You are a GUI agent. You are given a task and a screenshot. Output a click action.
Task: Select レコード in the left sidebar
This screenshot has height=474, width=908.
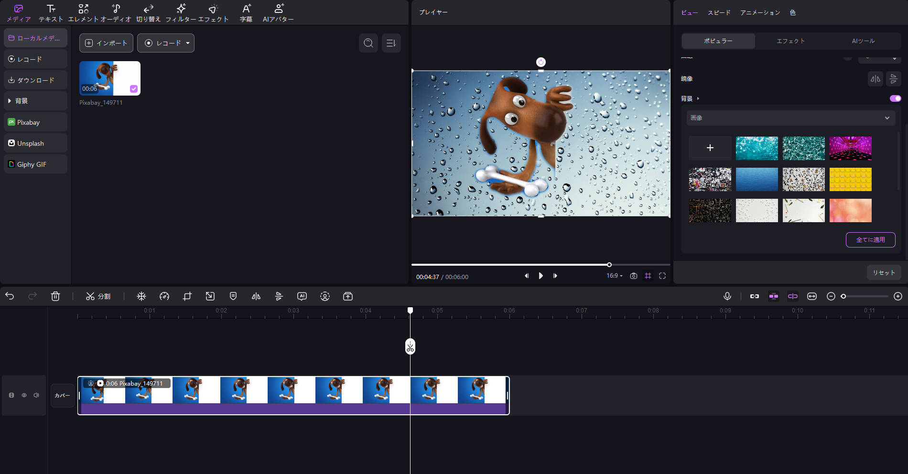(35, 59)
